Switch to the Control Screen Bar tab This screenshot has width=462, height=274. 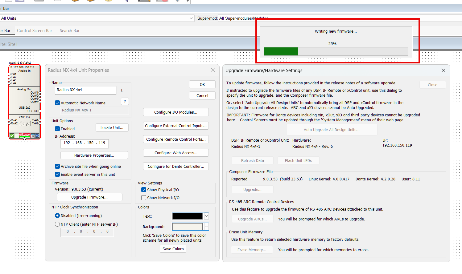(x=35, y=30)
